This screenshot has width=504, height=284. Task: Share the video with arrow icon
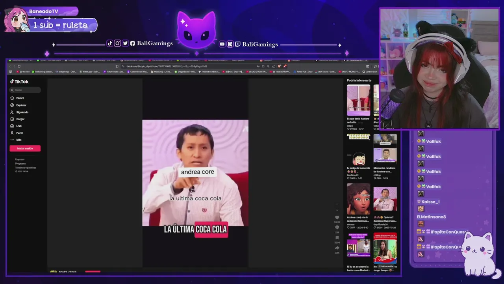pyautogui.click(x=337, y=248)
